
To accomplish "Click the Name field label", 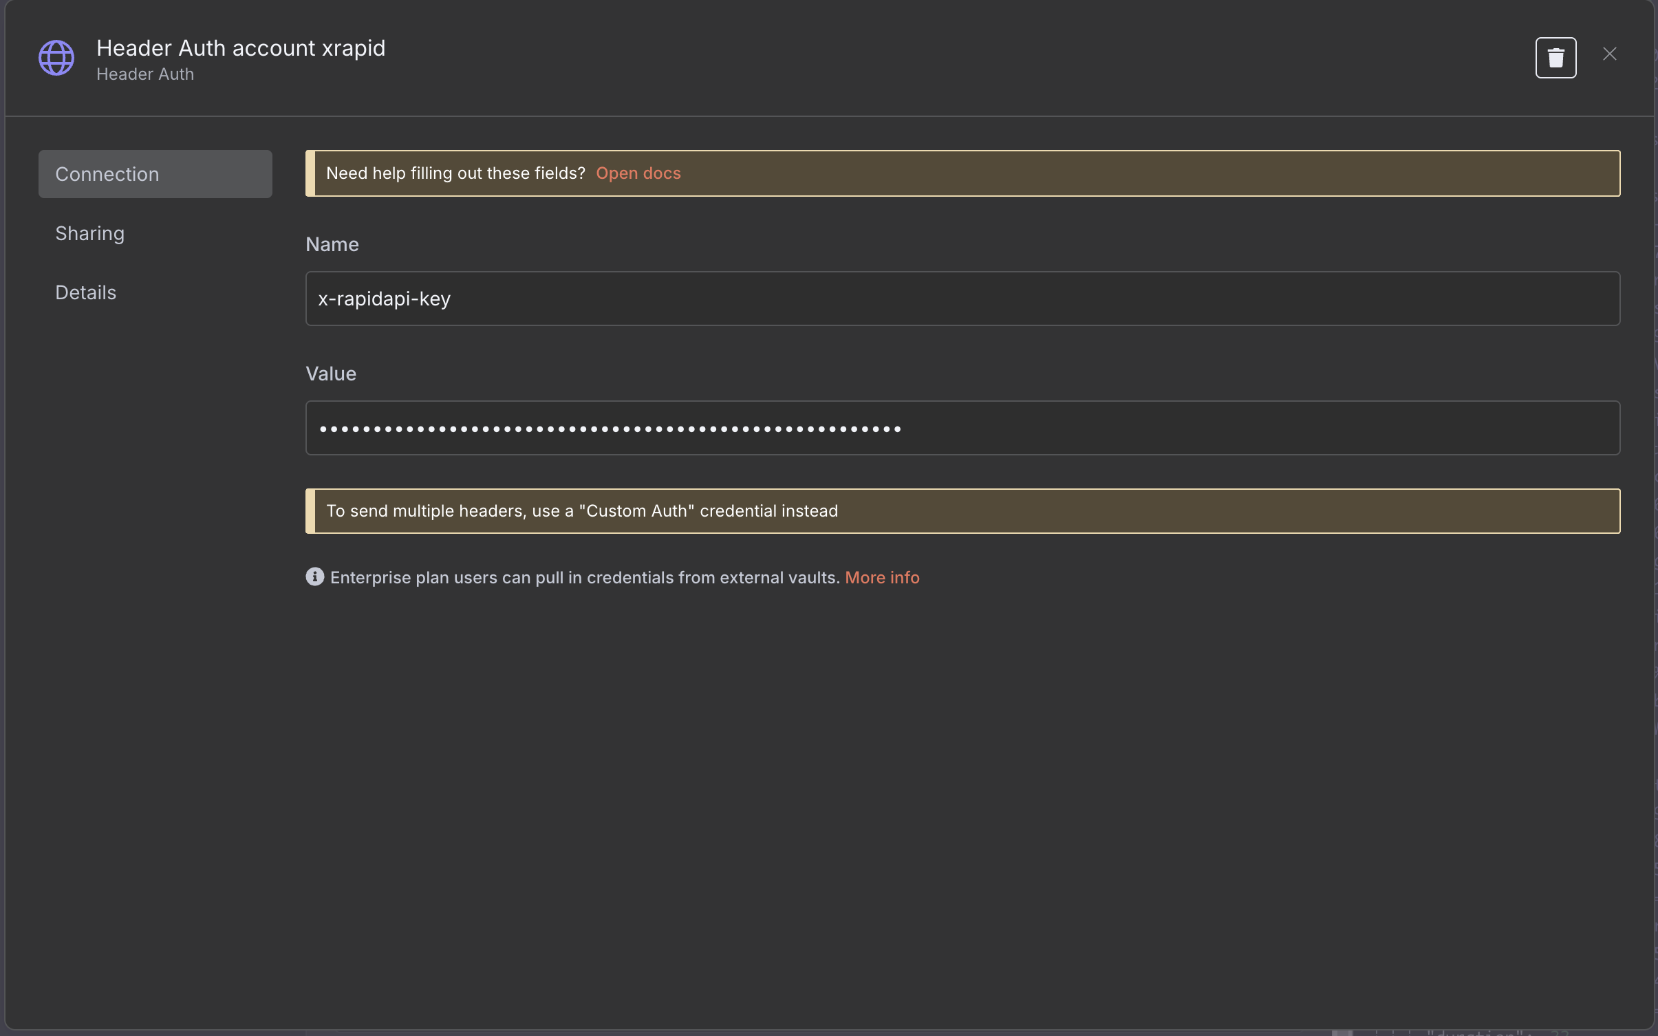I will pyautogui.click(x=332, y=244).
